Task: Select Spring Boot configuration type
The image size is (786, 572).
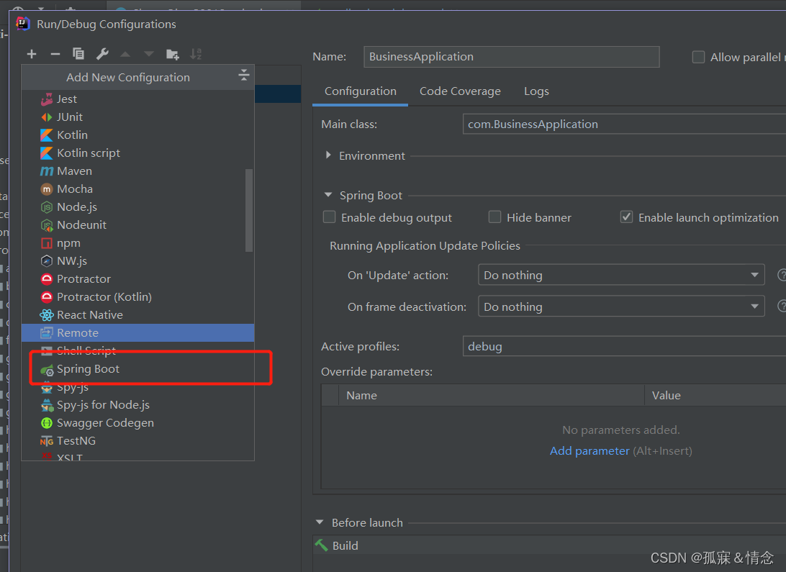Action: [138, 369]
